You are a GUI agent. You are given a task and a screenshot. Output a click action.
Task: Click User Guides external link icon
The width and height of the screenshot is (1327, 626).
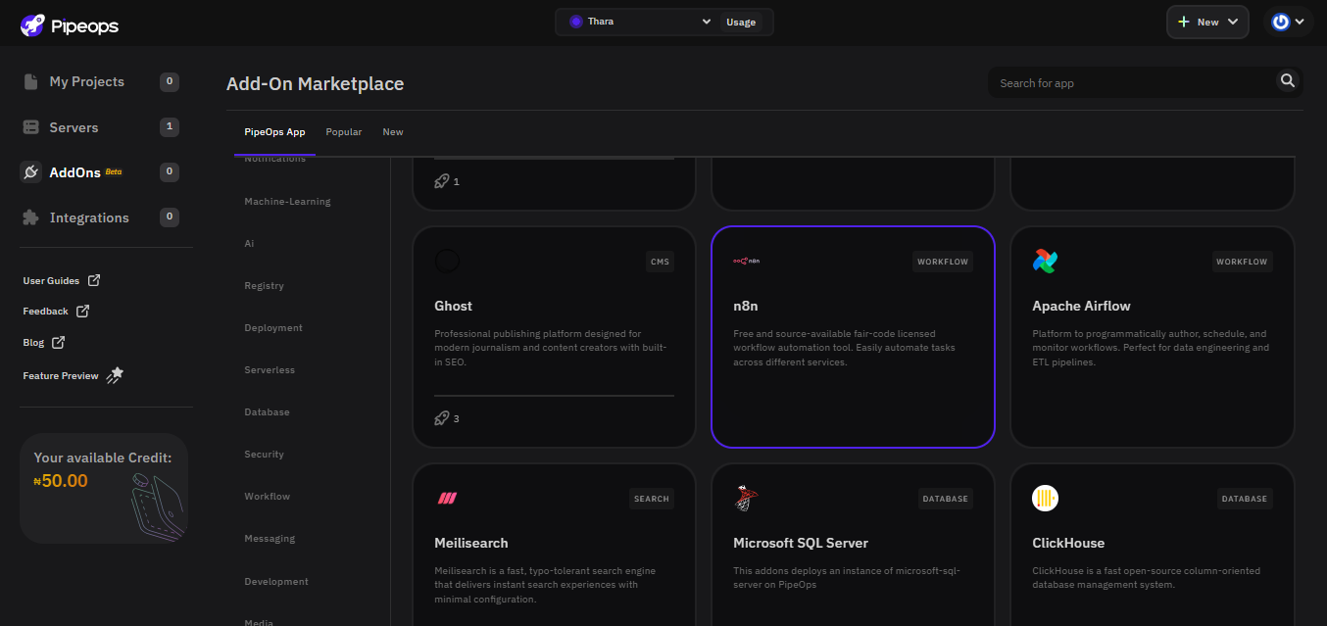tap(94, 280)
